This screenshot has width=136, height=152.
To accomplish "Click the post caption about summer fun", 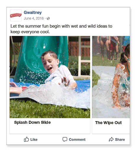I will tap(61, 29).
